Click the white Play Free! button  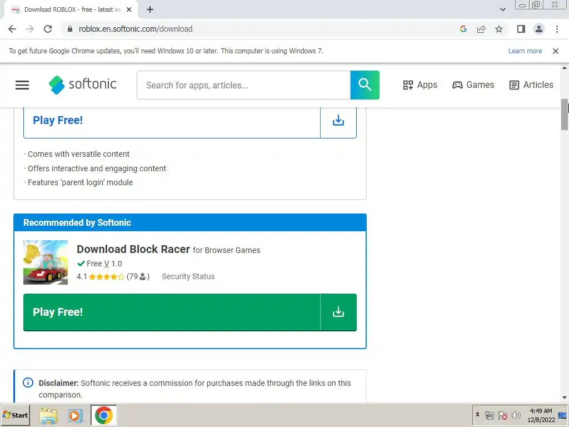coord(172,120)
